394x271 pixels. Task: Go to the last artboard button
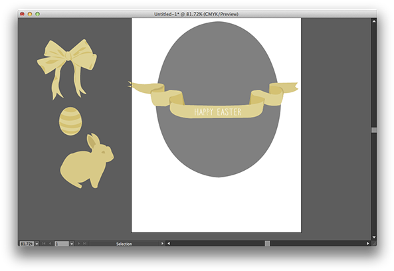pyautogui.click(x=84, y=244)
